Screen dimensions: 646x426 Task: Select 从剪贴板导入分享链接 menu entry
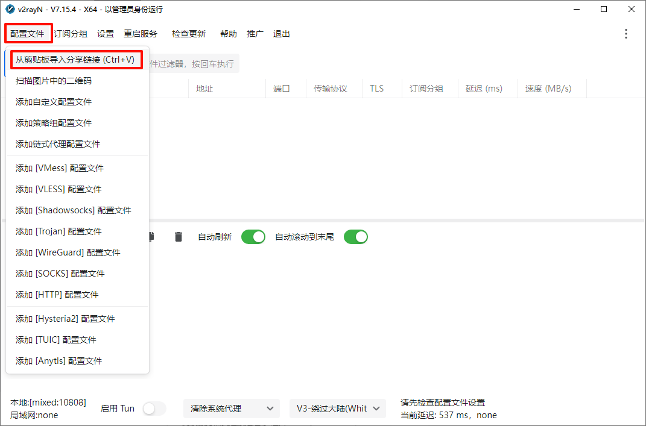[75, 60]
